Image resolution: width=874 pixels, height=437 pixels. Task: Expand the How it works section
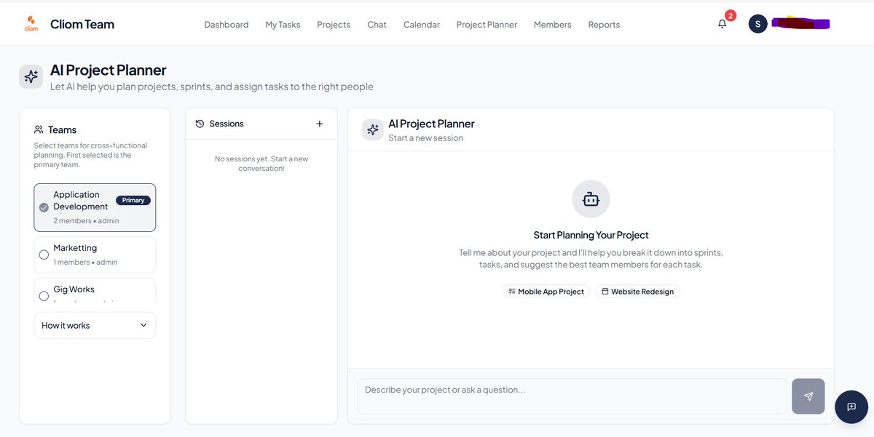95,325
